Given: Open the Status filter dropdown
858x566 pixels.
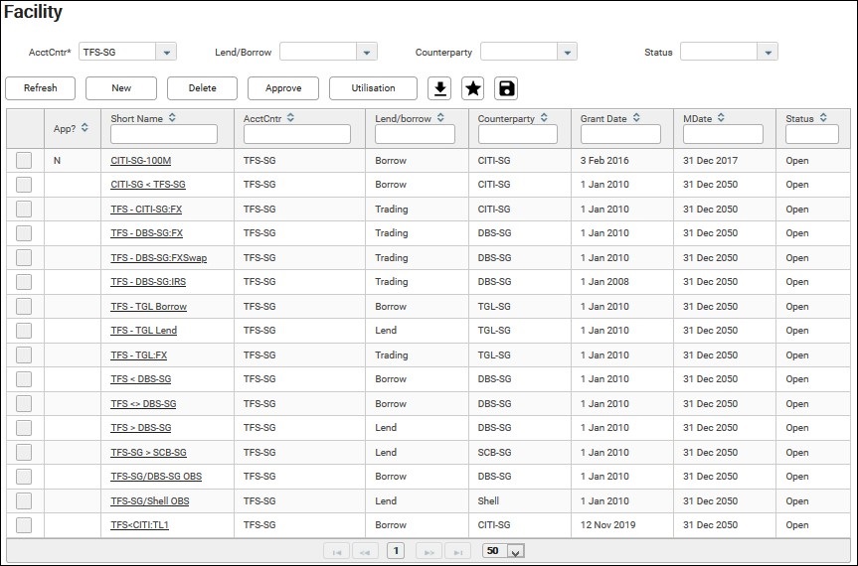Looking at the screenshot, I should pyautogui.click(x=768, y=52).
